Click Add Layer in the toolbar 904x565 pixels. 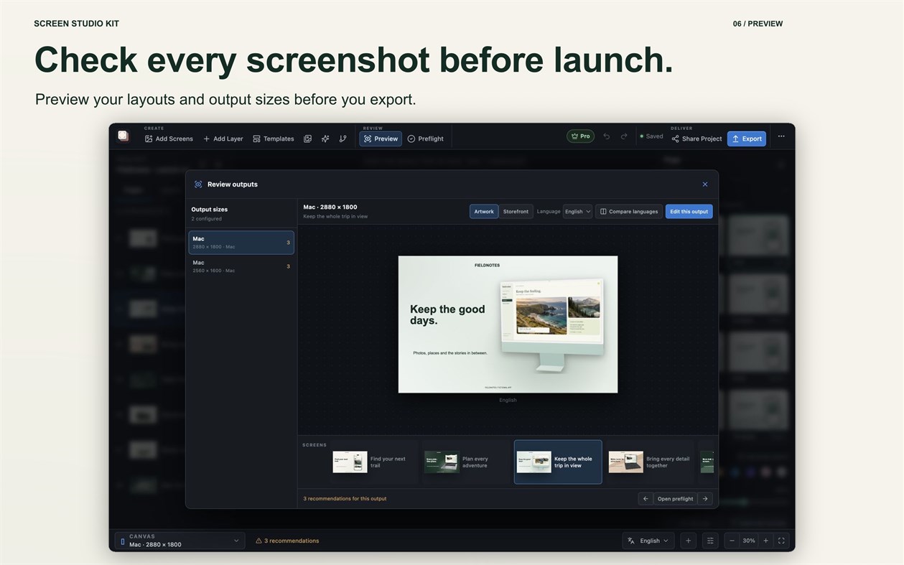pos(223,139)
